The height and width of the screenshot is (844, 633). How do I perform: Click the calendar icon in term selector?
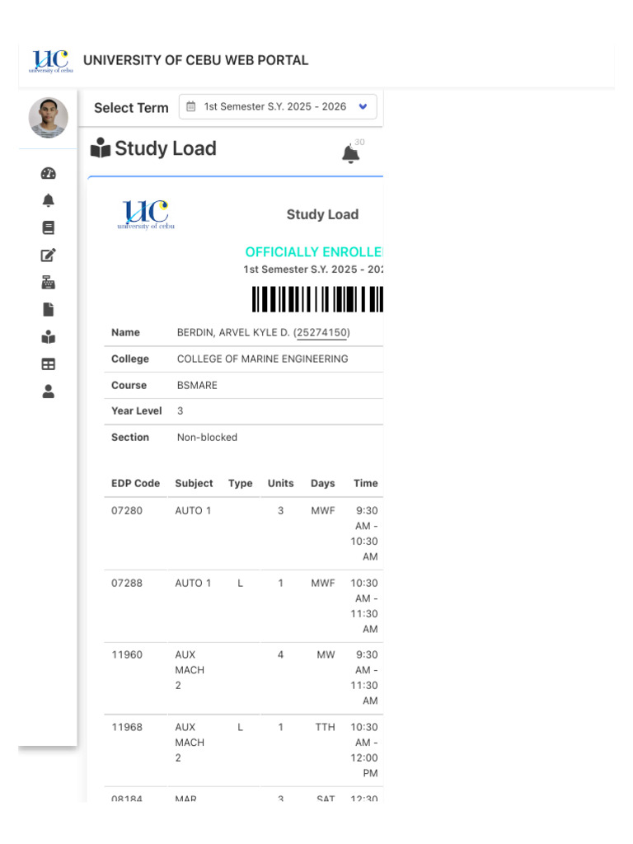[190, 106]
